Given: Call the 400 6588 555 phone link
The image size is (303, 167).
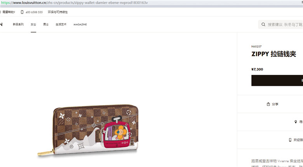Looking at the screenshot, I should point(34,12).
